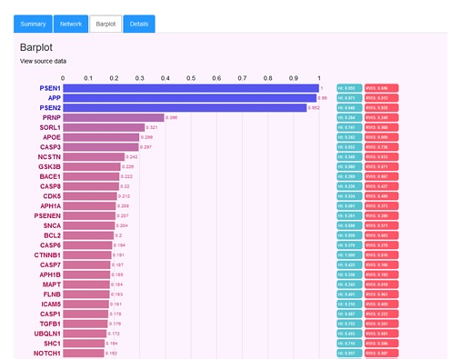Select the Barplot tab
Screen dimensions: 462x359
click(x=105, y=24)
